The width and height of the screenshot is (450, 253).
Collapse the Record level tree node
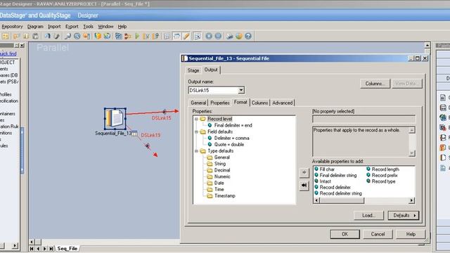click(x=196, y=119)
